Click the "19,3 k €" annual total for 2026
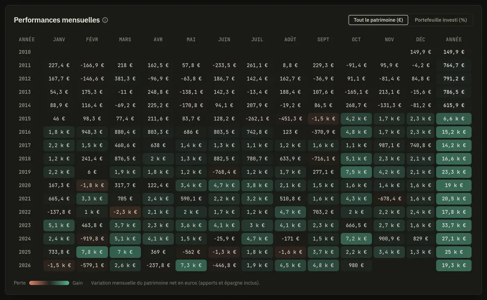 tap(454, 265)
